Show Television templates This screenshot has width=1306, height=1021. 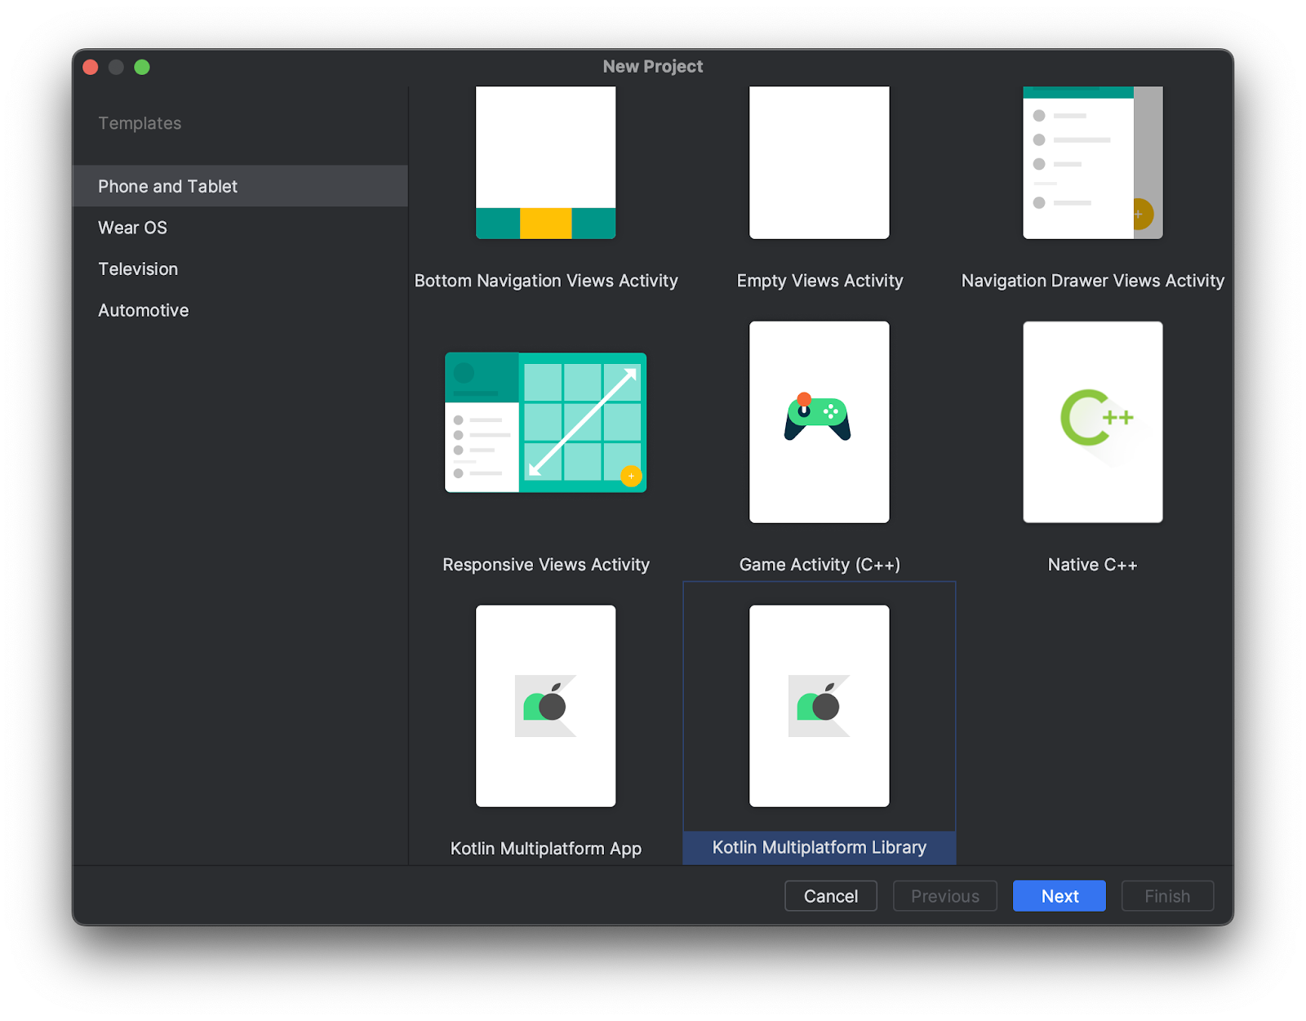240,269
